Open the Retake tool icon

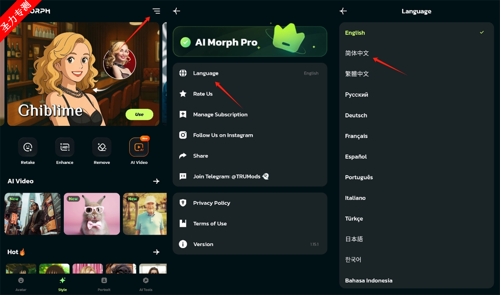(28, 147)
